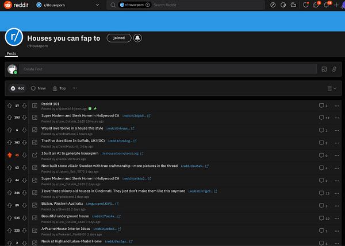Screen dimensions: 345x246
Task: Focus the Search Reddit field
Action: click(x=208, y=5)
